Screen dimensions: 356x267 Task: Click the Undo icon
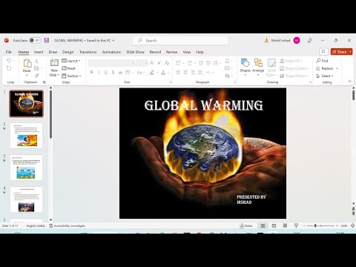click(x=9, y=61)
